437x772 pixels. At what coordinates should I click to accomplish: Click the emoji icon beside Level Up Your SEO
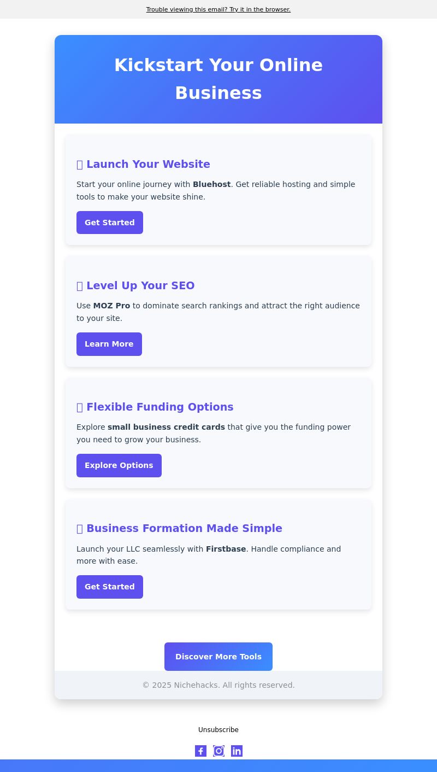point(80,286)
